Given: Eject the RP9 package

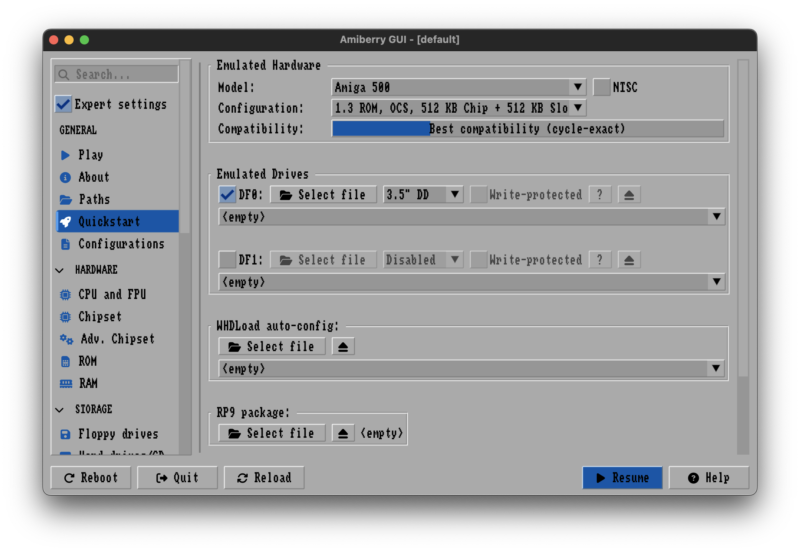Looking at the screenshot, I should pos(343,433).
